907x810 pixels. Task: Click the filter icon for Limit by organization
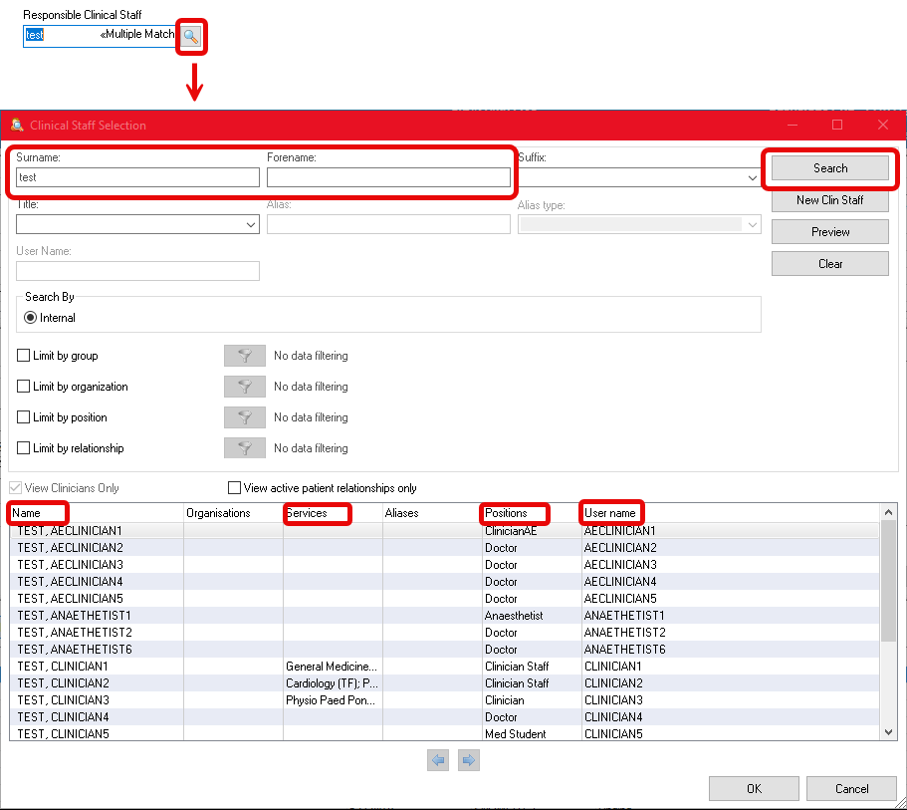[244, 387]
